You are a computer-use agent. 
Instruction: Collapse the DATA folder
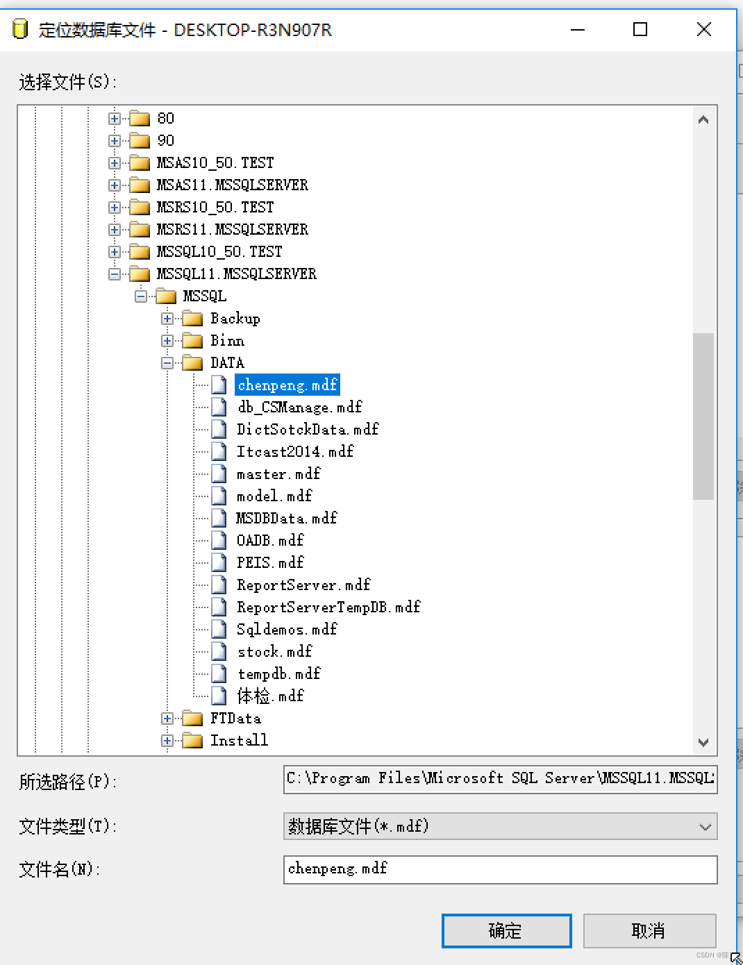[x=167, y=363]
